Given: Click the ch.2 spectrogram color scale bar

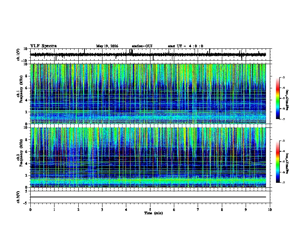Looking at the screenshot, I should [278, 162].
